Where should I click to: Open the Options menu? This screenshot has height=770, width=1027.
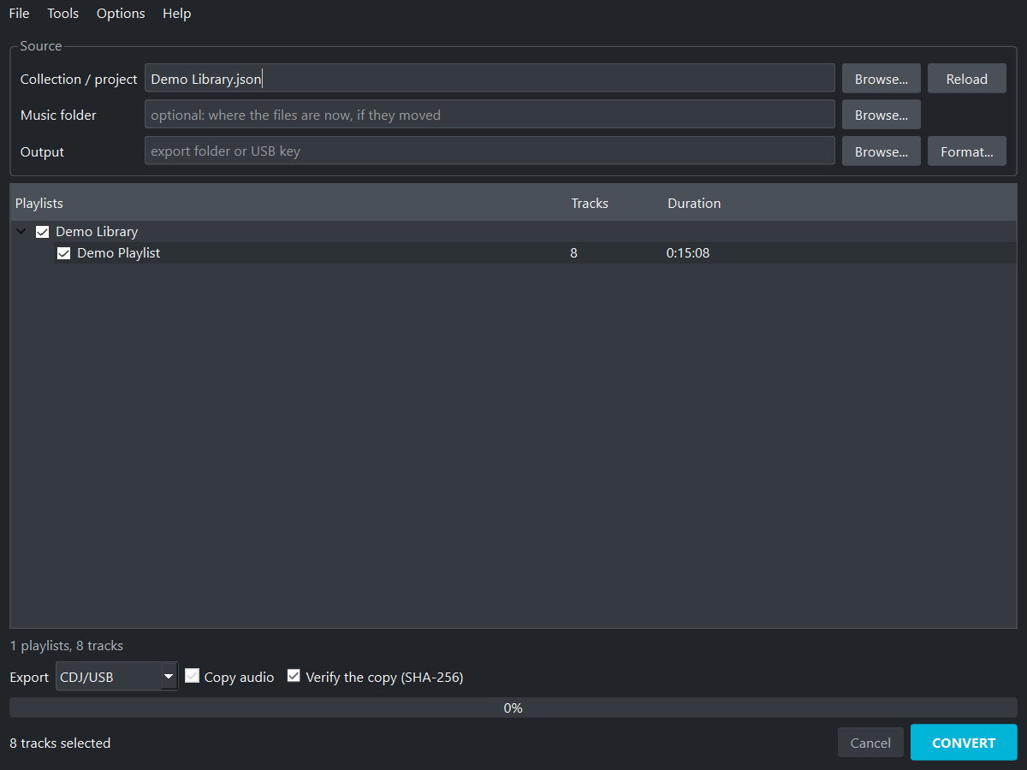coord(121,13)
